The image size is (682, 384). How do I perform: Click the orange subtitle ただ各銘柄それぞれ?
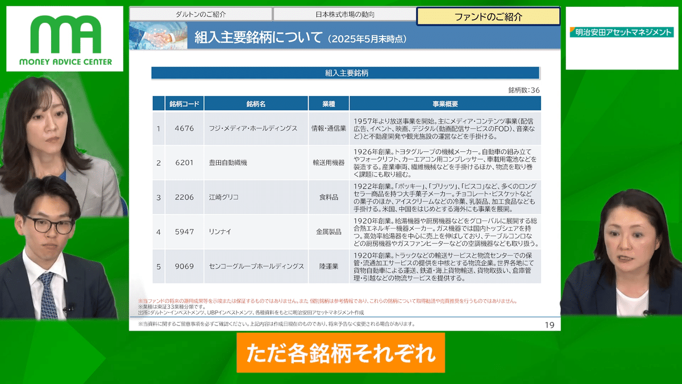click(x=341, y=353)
